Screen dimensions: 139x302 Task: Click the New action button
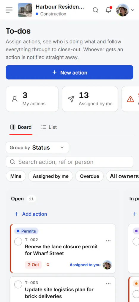pyautogui.click(x=69, y=72)
